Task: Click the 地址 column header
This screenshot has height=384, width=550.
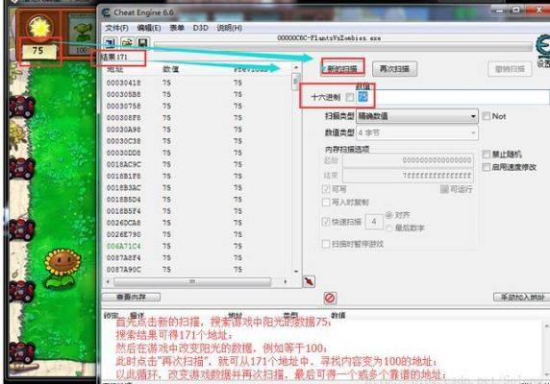Action: coord(114,69)
